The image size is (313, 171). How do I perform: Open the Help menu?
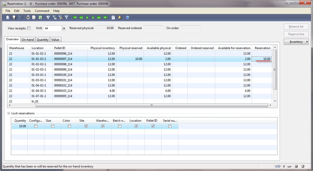(57, 11)
